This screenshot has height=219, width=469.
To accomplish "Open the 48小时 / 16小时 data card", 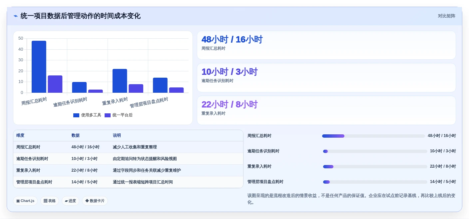I will 326,45.
